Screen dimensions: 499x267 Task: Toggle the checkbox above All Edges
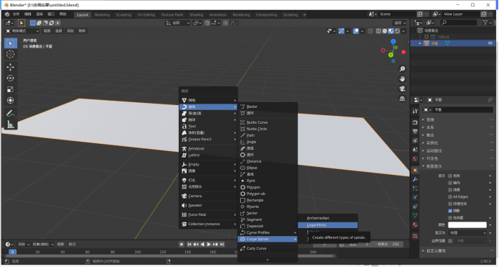pyautogui.click(x=450, y=190)
